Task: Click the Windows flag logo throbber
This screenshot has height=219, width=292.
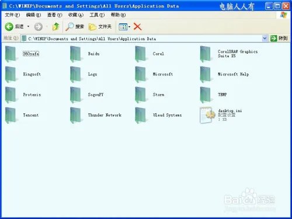Action: tap(283, 15)
